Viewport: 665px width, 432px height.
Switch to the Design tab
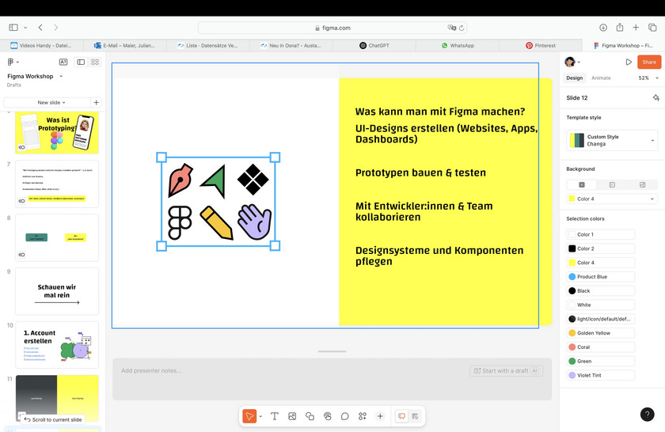pyautogui.click(x=574, y=78)
